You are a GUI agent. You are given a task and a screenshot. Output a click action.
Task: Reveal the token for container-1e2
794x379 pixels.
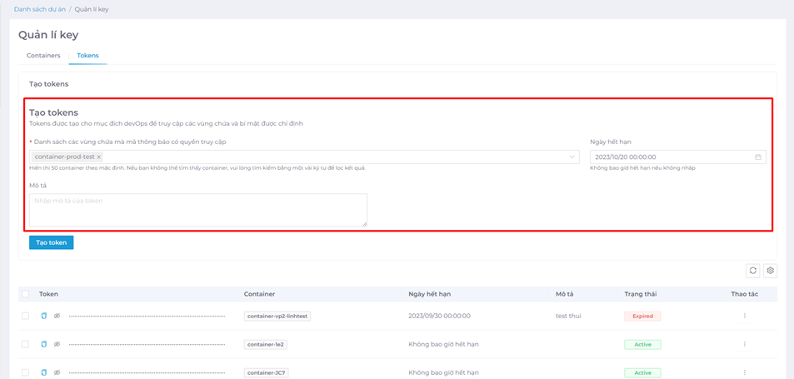pyautogui.click(x=57, y=344)
